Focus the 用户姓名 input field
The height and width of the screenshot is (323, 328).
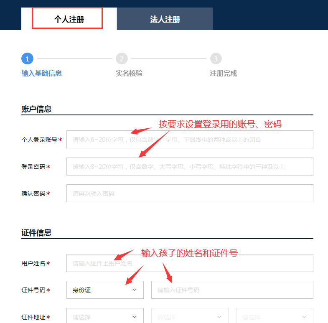[190, 263]
